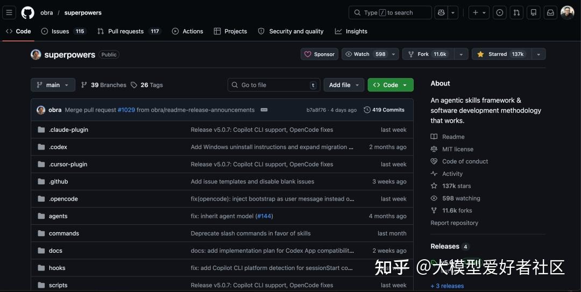Viewport: 581px width, 292px height.
Task: Open the Add file dropdown
Action: click(344, 85)
